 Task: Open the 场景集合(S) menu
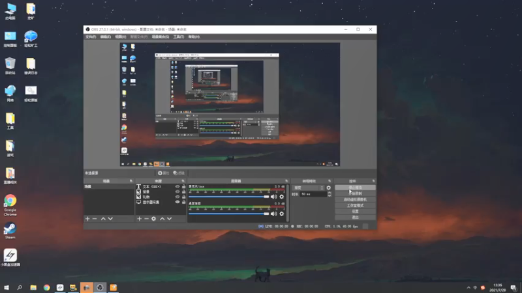click(x=161, y=37)
